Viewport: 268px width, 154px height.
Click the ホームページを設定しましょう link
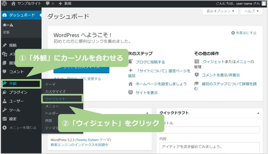(161, 84)
